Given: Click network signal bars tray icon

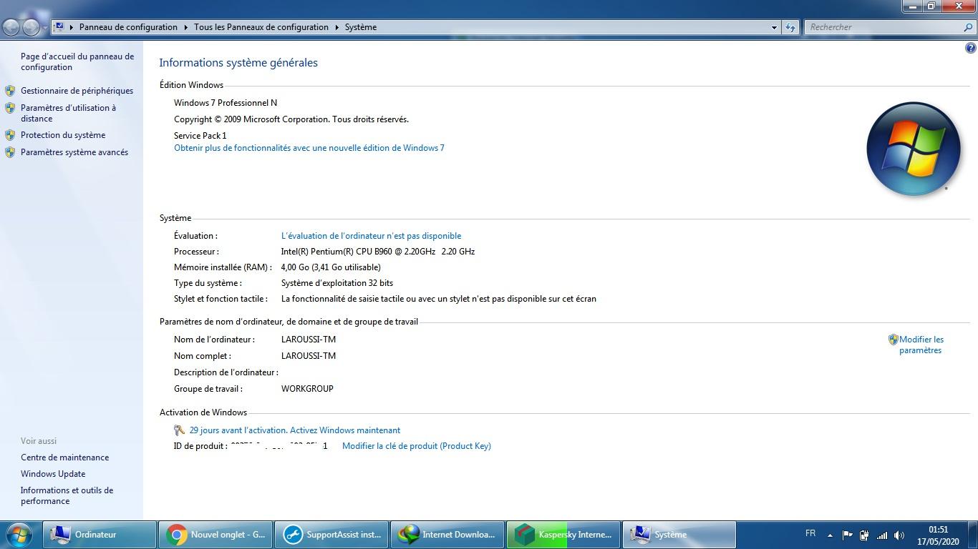Looking at the screenshot, I should [x=882, y=535].
